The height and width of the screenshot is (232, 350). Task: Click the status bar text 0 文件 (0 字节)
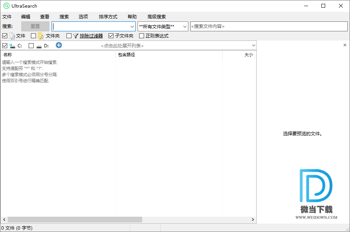coord(17,228)
